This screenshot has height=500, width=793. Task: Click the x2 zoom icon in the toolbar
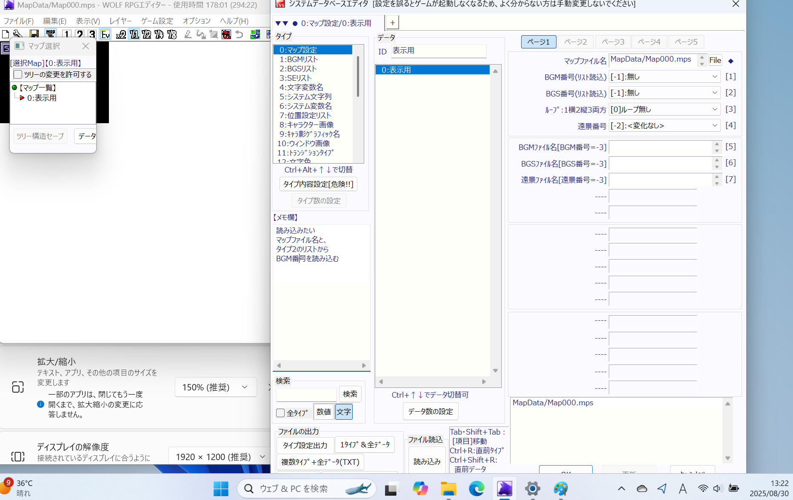pos(121,34)
